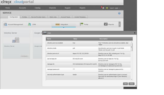Screen dimensions: 164x95
Task: Click the Name column header
Action: [49, 39]
